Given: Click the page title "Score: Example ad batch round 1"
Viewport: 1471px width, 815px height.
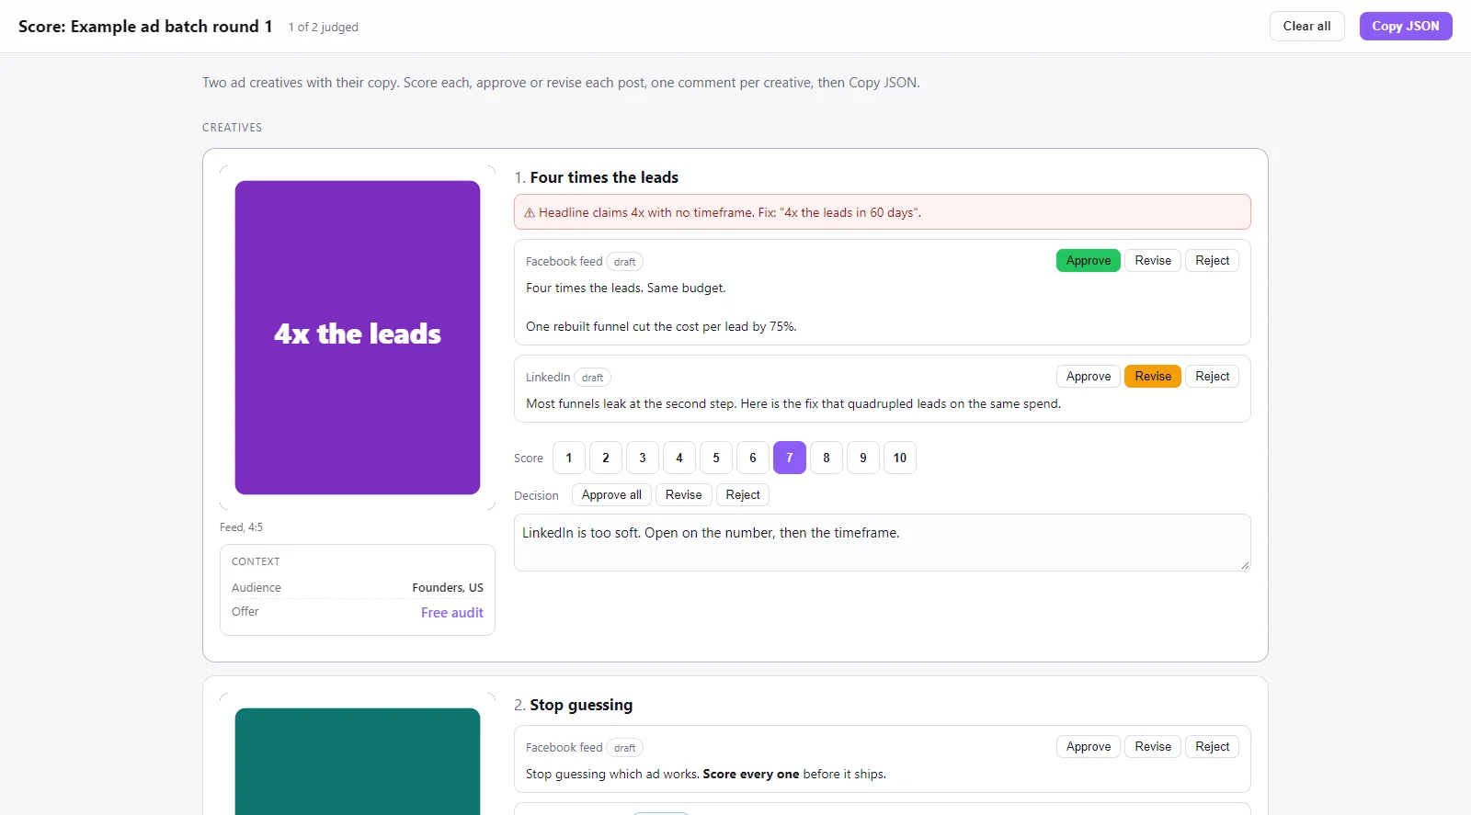Looking at the screenshot, I should (145, 27).
